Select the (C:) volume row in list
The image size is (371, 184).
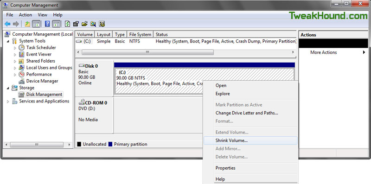pyautogui.click(x=186, y=41)
